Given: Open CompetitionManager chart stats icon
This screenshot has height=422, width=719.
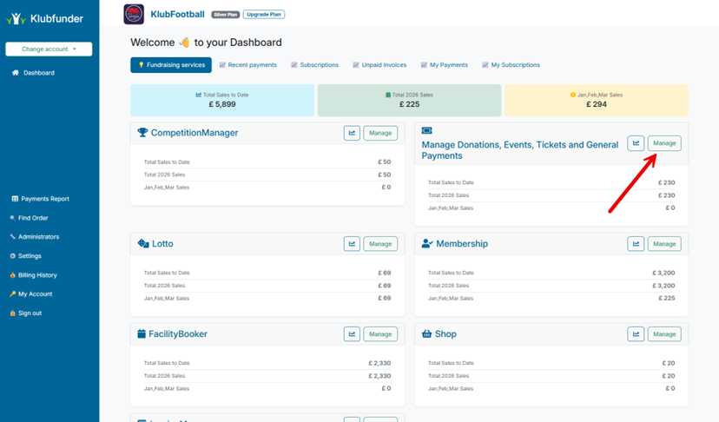Looking at the screenshot, I should (x=353, y=133).
